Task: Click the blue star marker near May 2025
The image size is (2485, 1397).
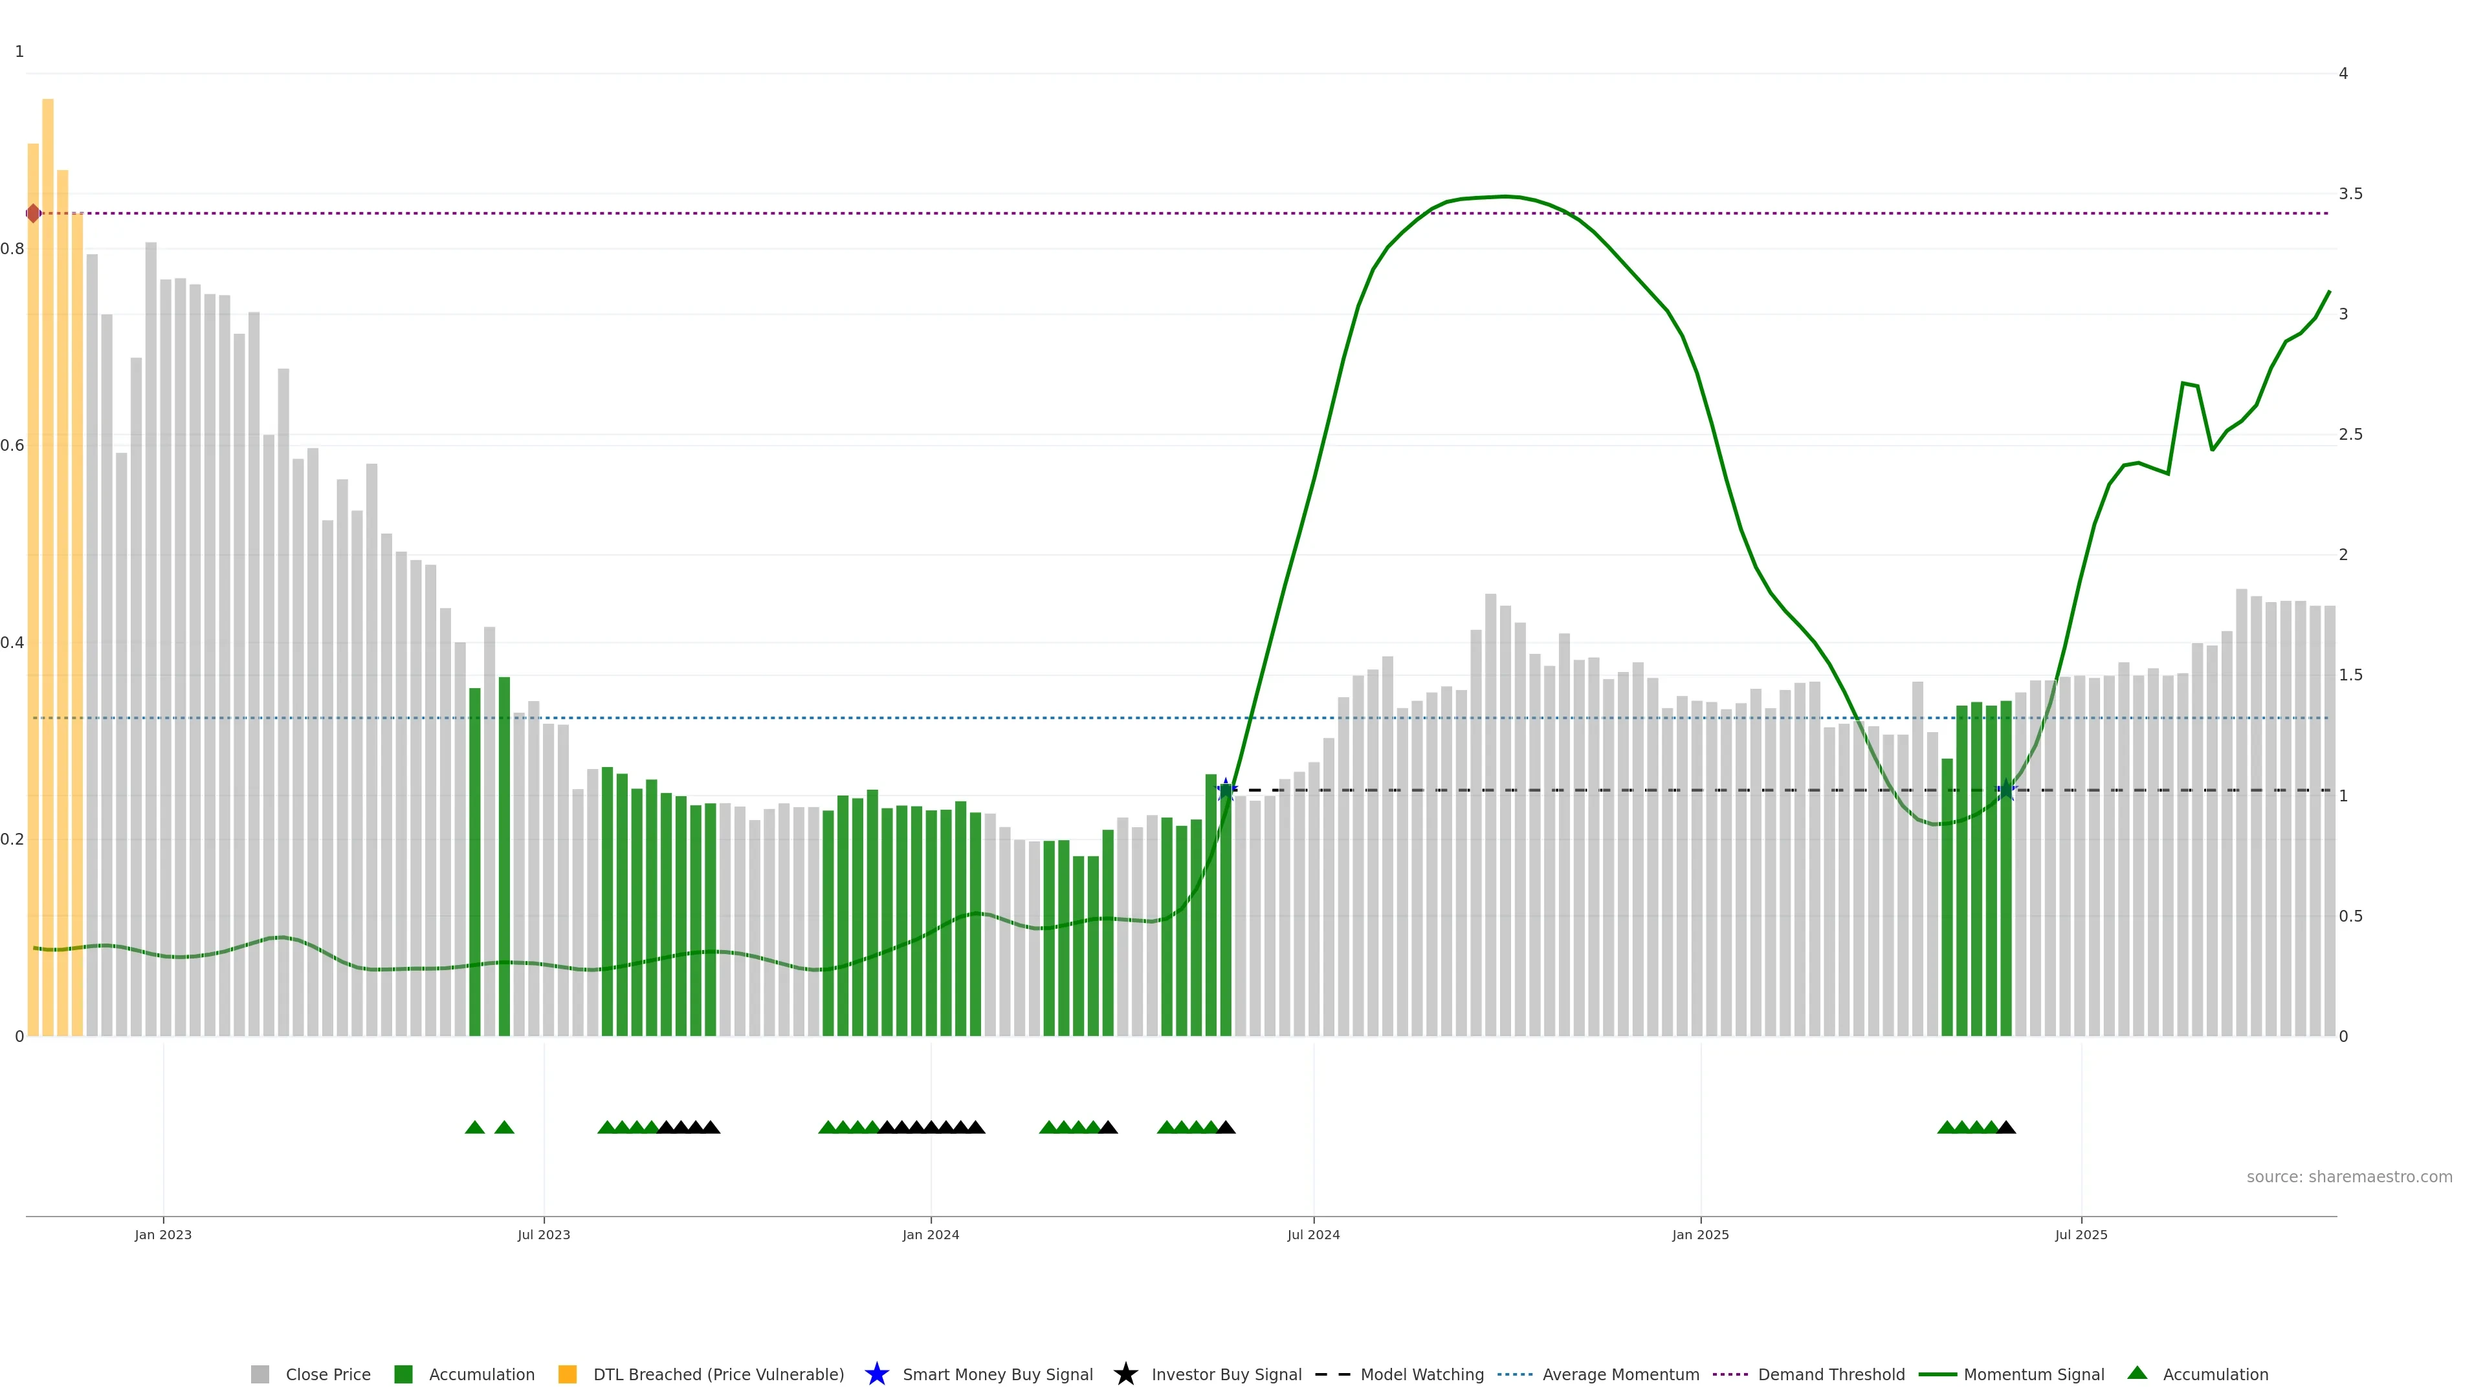Action: click(x=2007, y=790)
